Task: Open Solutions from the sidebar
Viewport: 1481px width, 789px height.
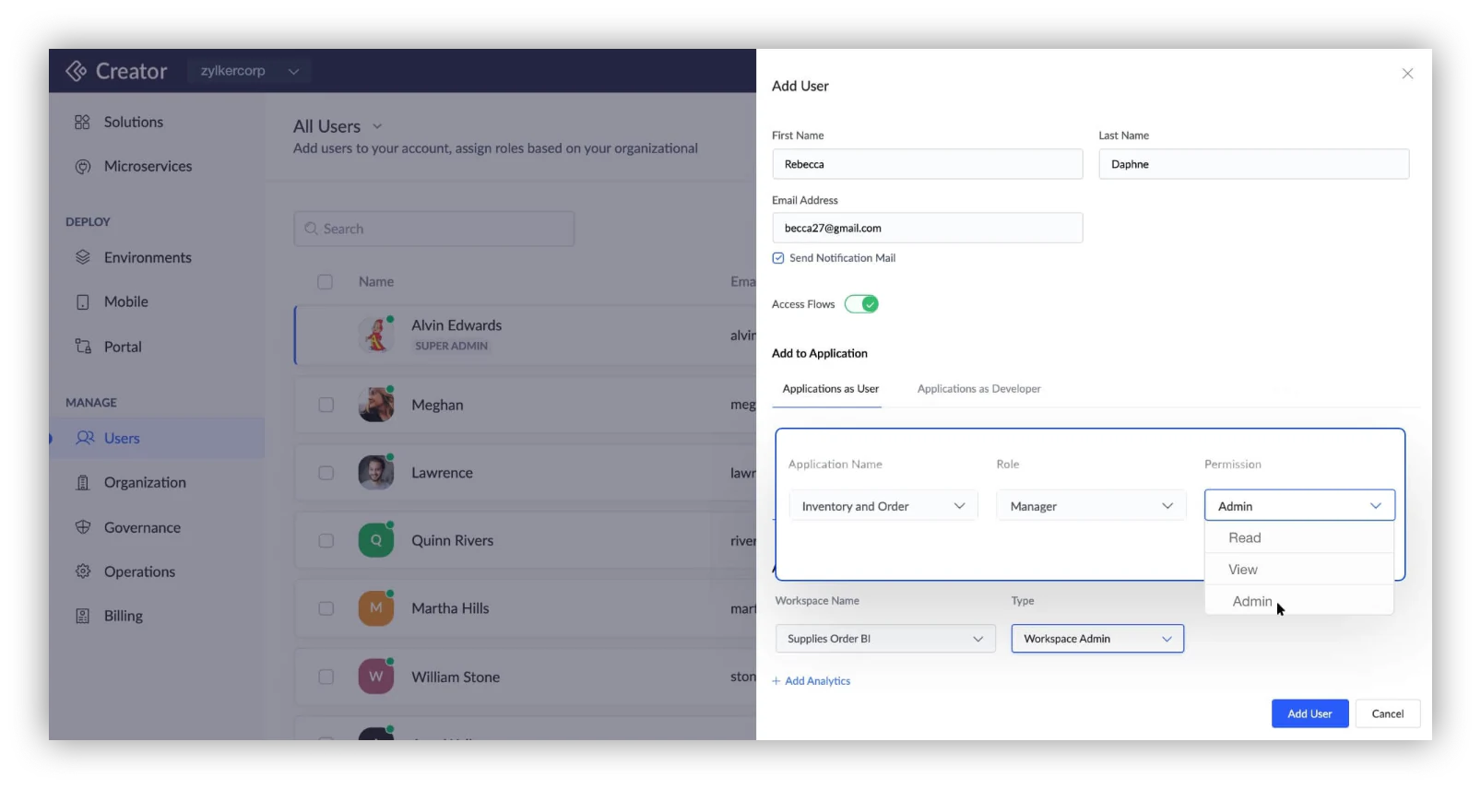Action: [133, 122]
